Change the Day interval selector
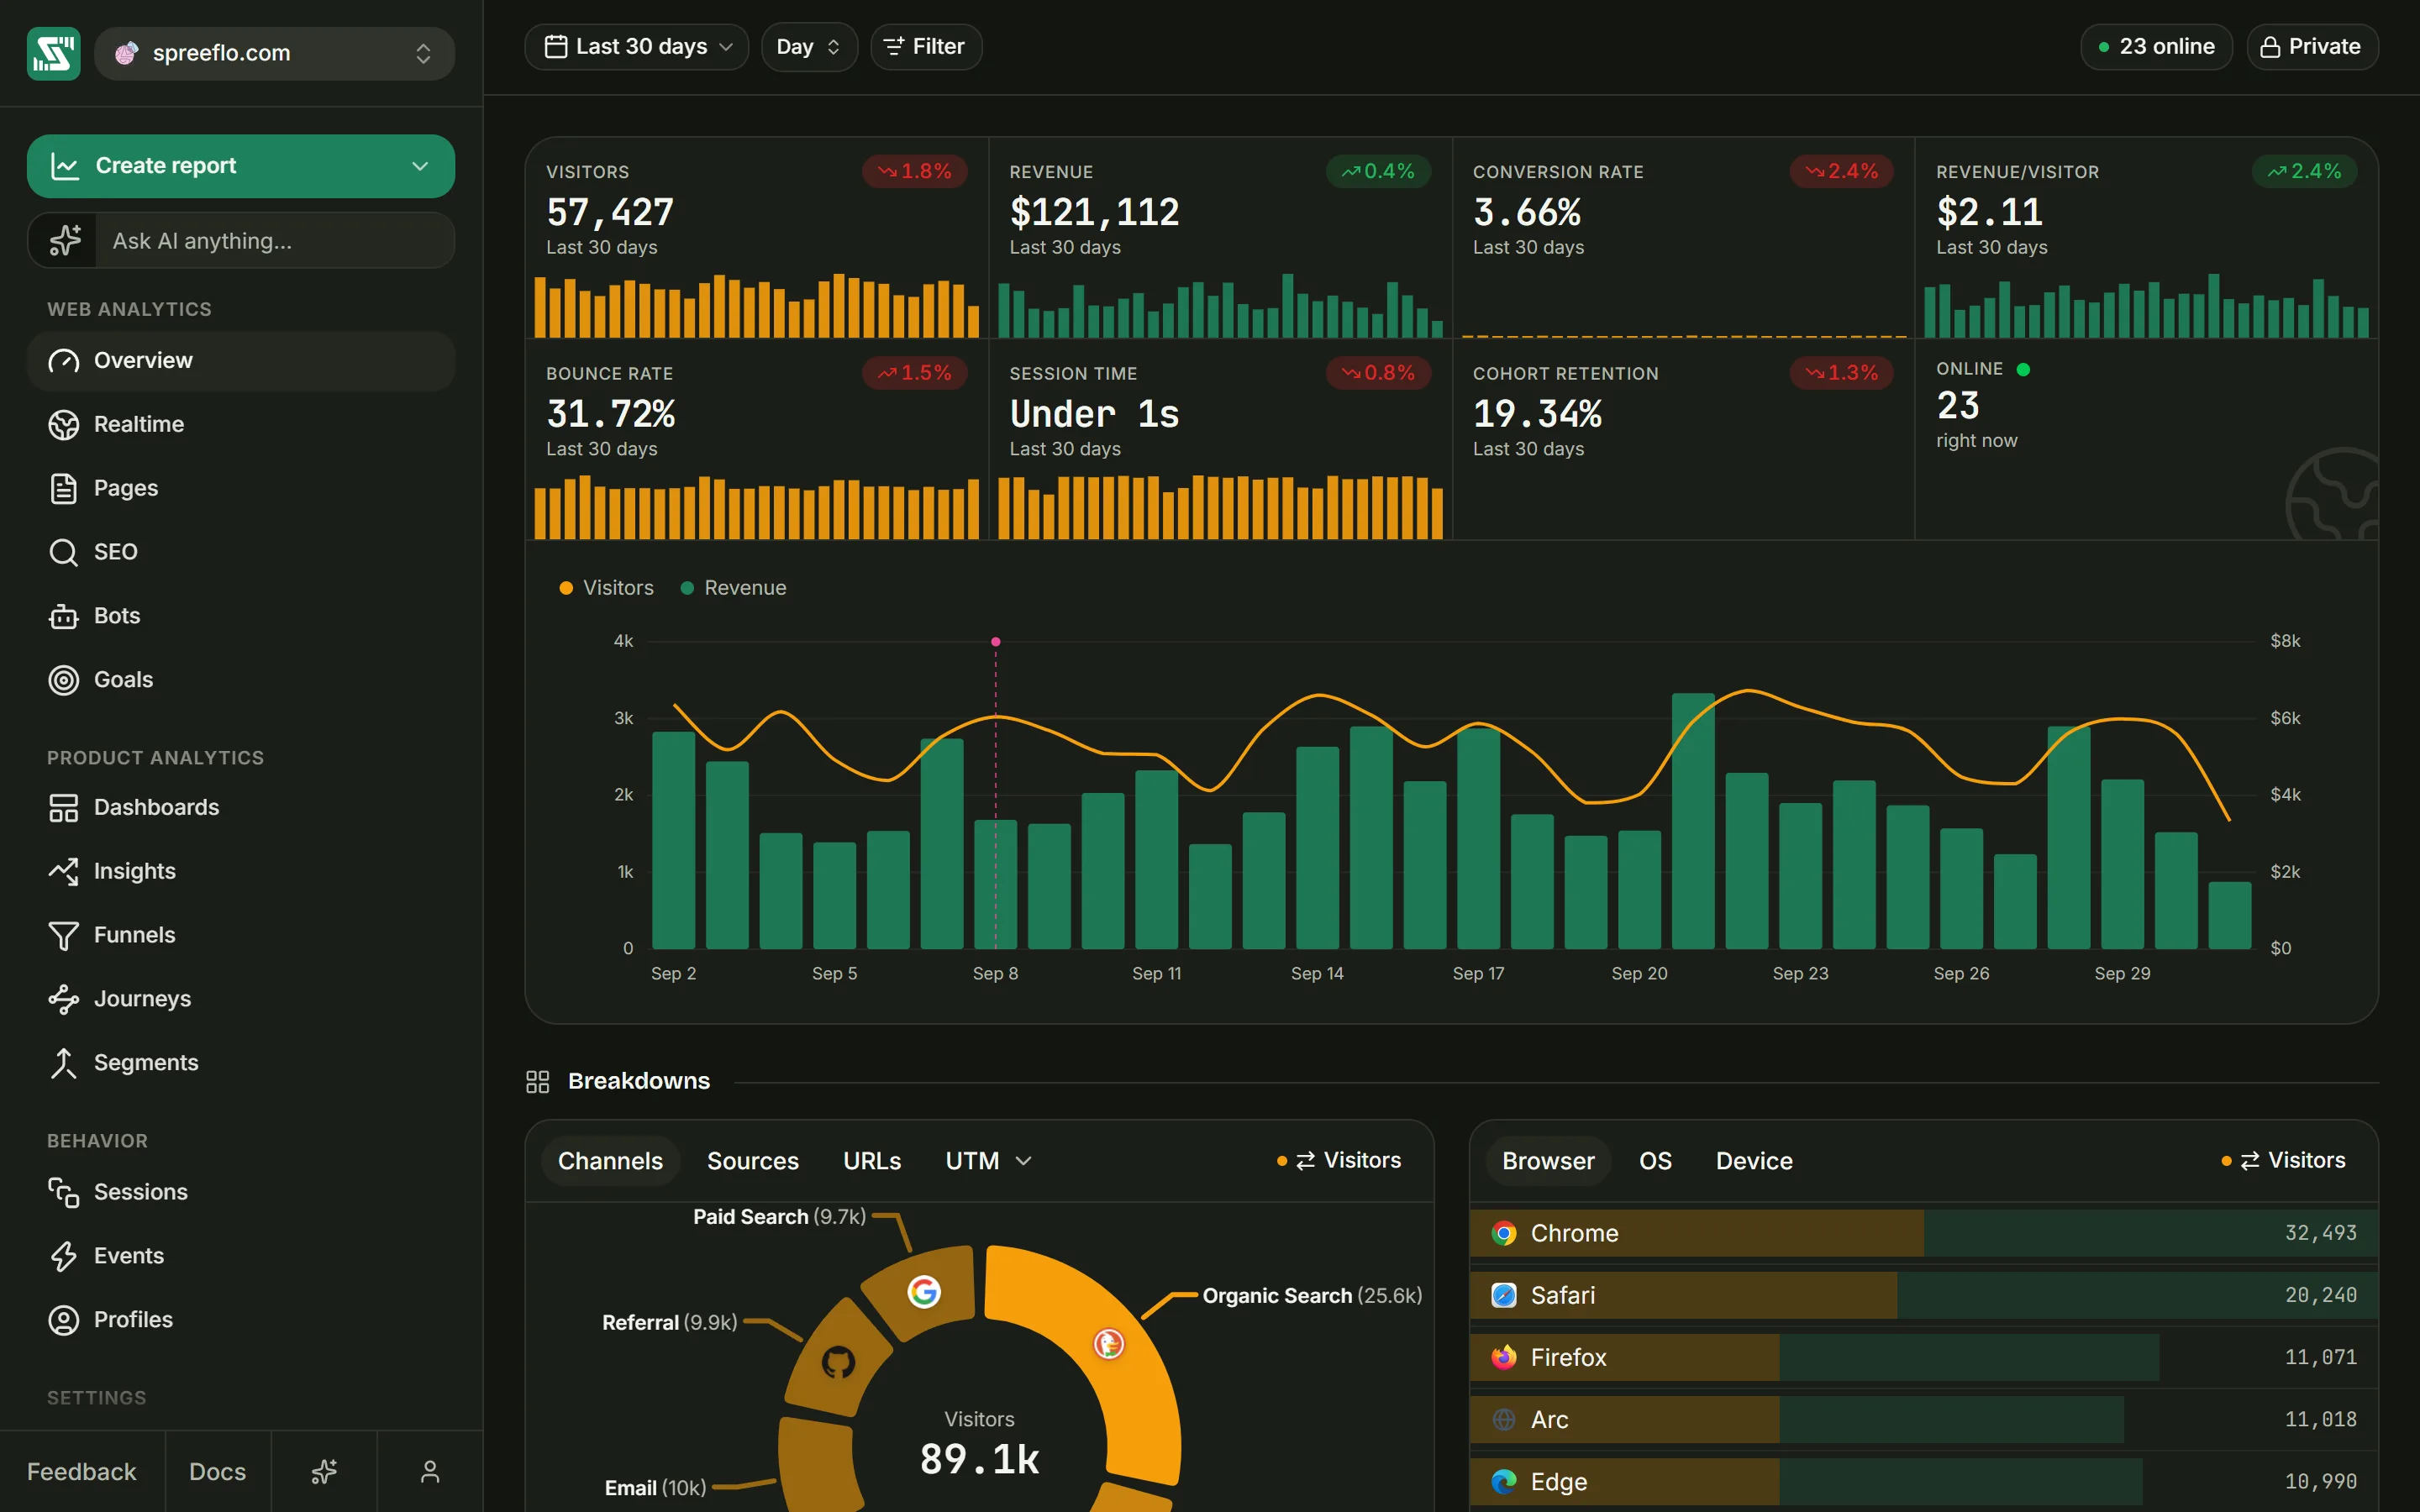 (x=809, y=47)
